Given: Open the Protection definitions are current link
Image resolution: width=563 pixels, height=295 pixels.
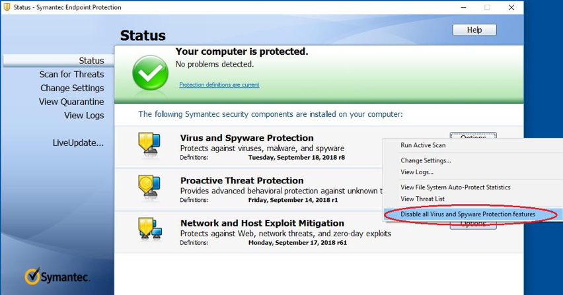Looking at the screenshot, I should [219, 85].
